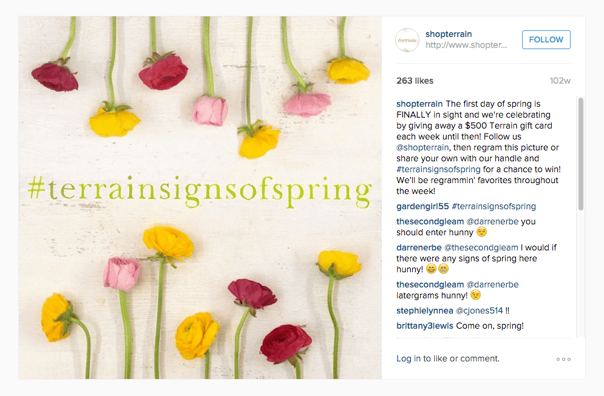The height and width of the screenshot is (396, 604).
Task: Click the FOLLOW button
Action: point(546,39)
